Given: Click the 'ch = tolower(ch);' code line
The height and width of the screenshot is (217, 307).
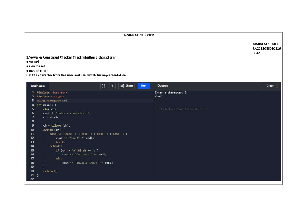Looking at the screenshot, I should 57,125.
